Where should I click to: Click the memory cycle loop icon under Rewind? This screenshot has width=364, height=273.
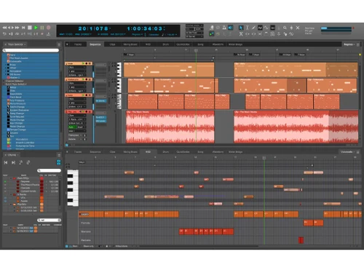pyautogui.click(x=4, y=34)
